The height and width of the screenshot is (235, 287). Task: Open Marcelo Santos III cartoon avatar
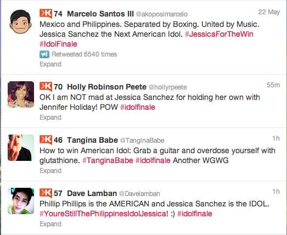[x=21, y=22]
